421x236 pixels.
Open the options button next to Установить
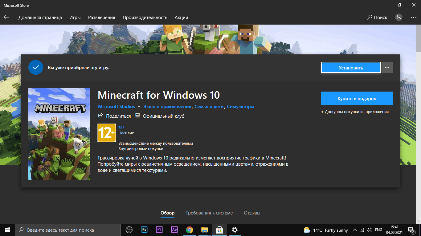(387, 68)
